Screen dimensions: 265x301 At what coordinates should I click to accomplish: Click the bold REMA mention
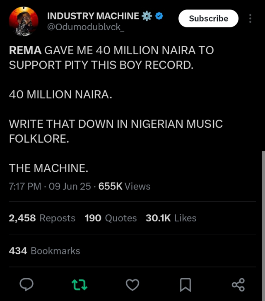click(x=25, y=51)
